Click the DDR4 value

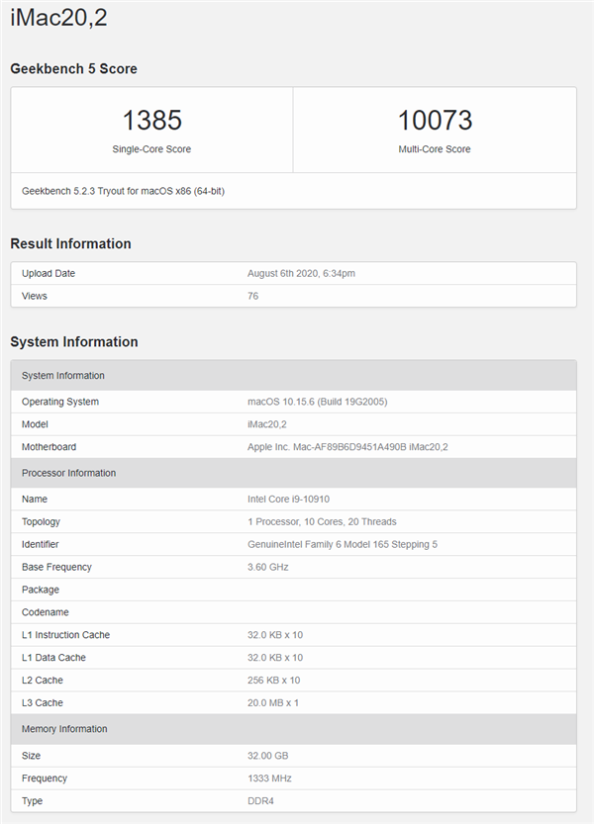point(260,801)
